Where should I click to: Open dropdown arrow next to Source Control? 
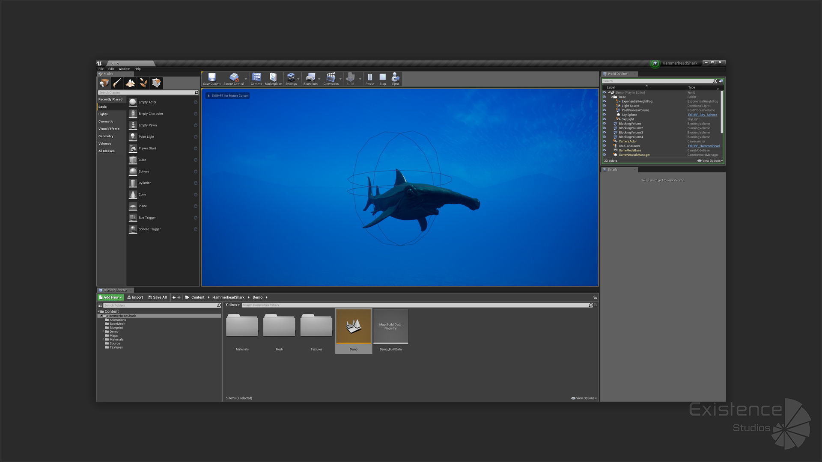246,79
